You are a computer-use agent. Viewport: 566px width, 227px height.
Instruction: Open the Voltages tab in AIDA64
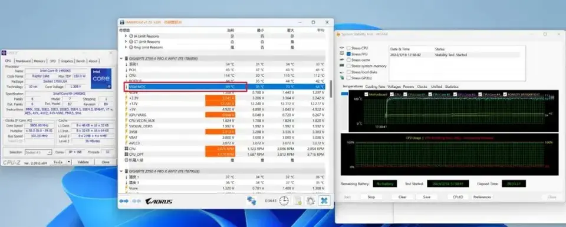[x=394, y=87]
